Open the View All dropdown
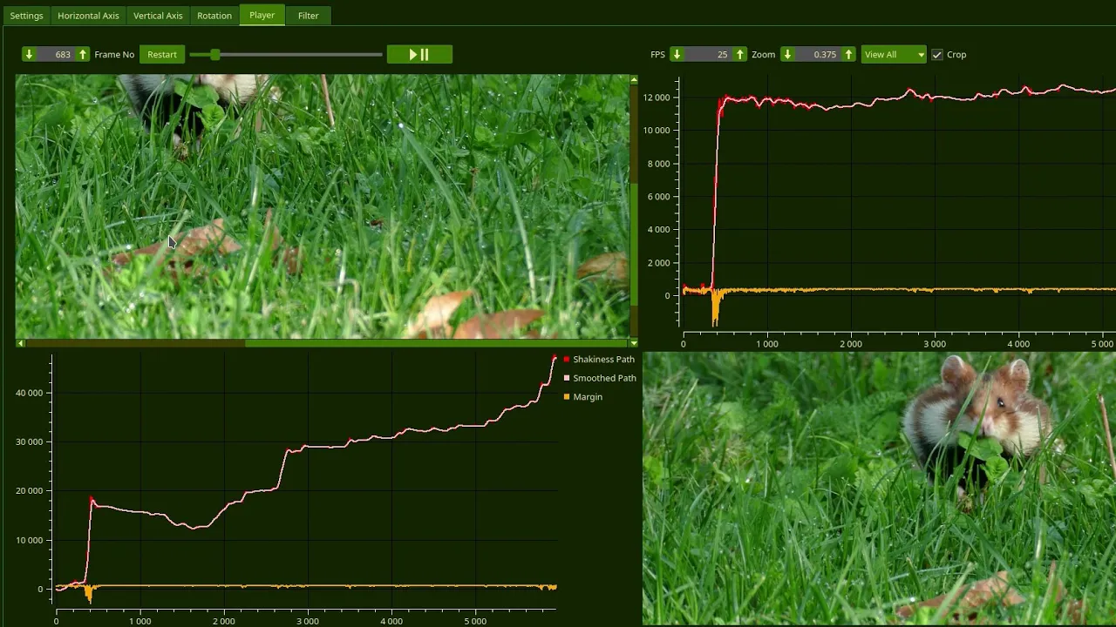This screenshot has height=627, width=1116. point(894,54)
